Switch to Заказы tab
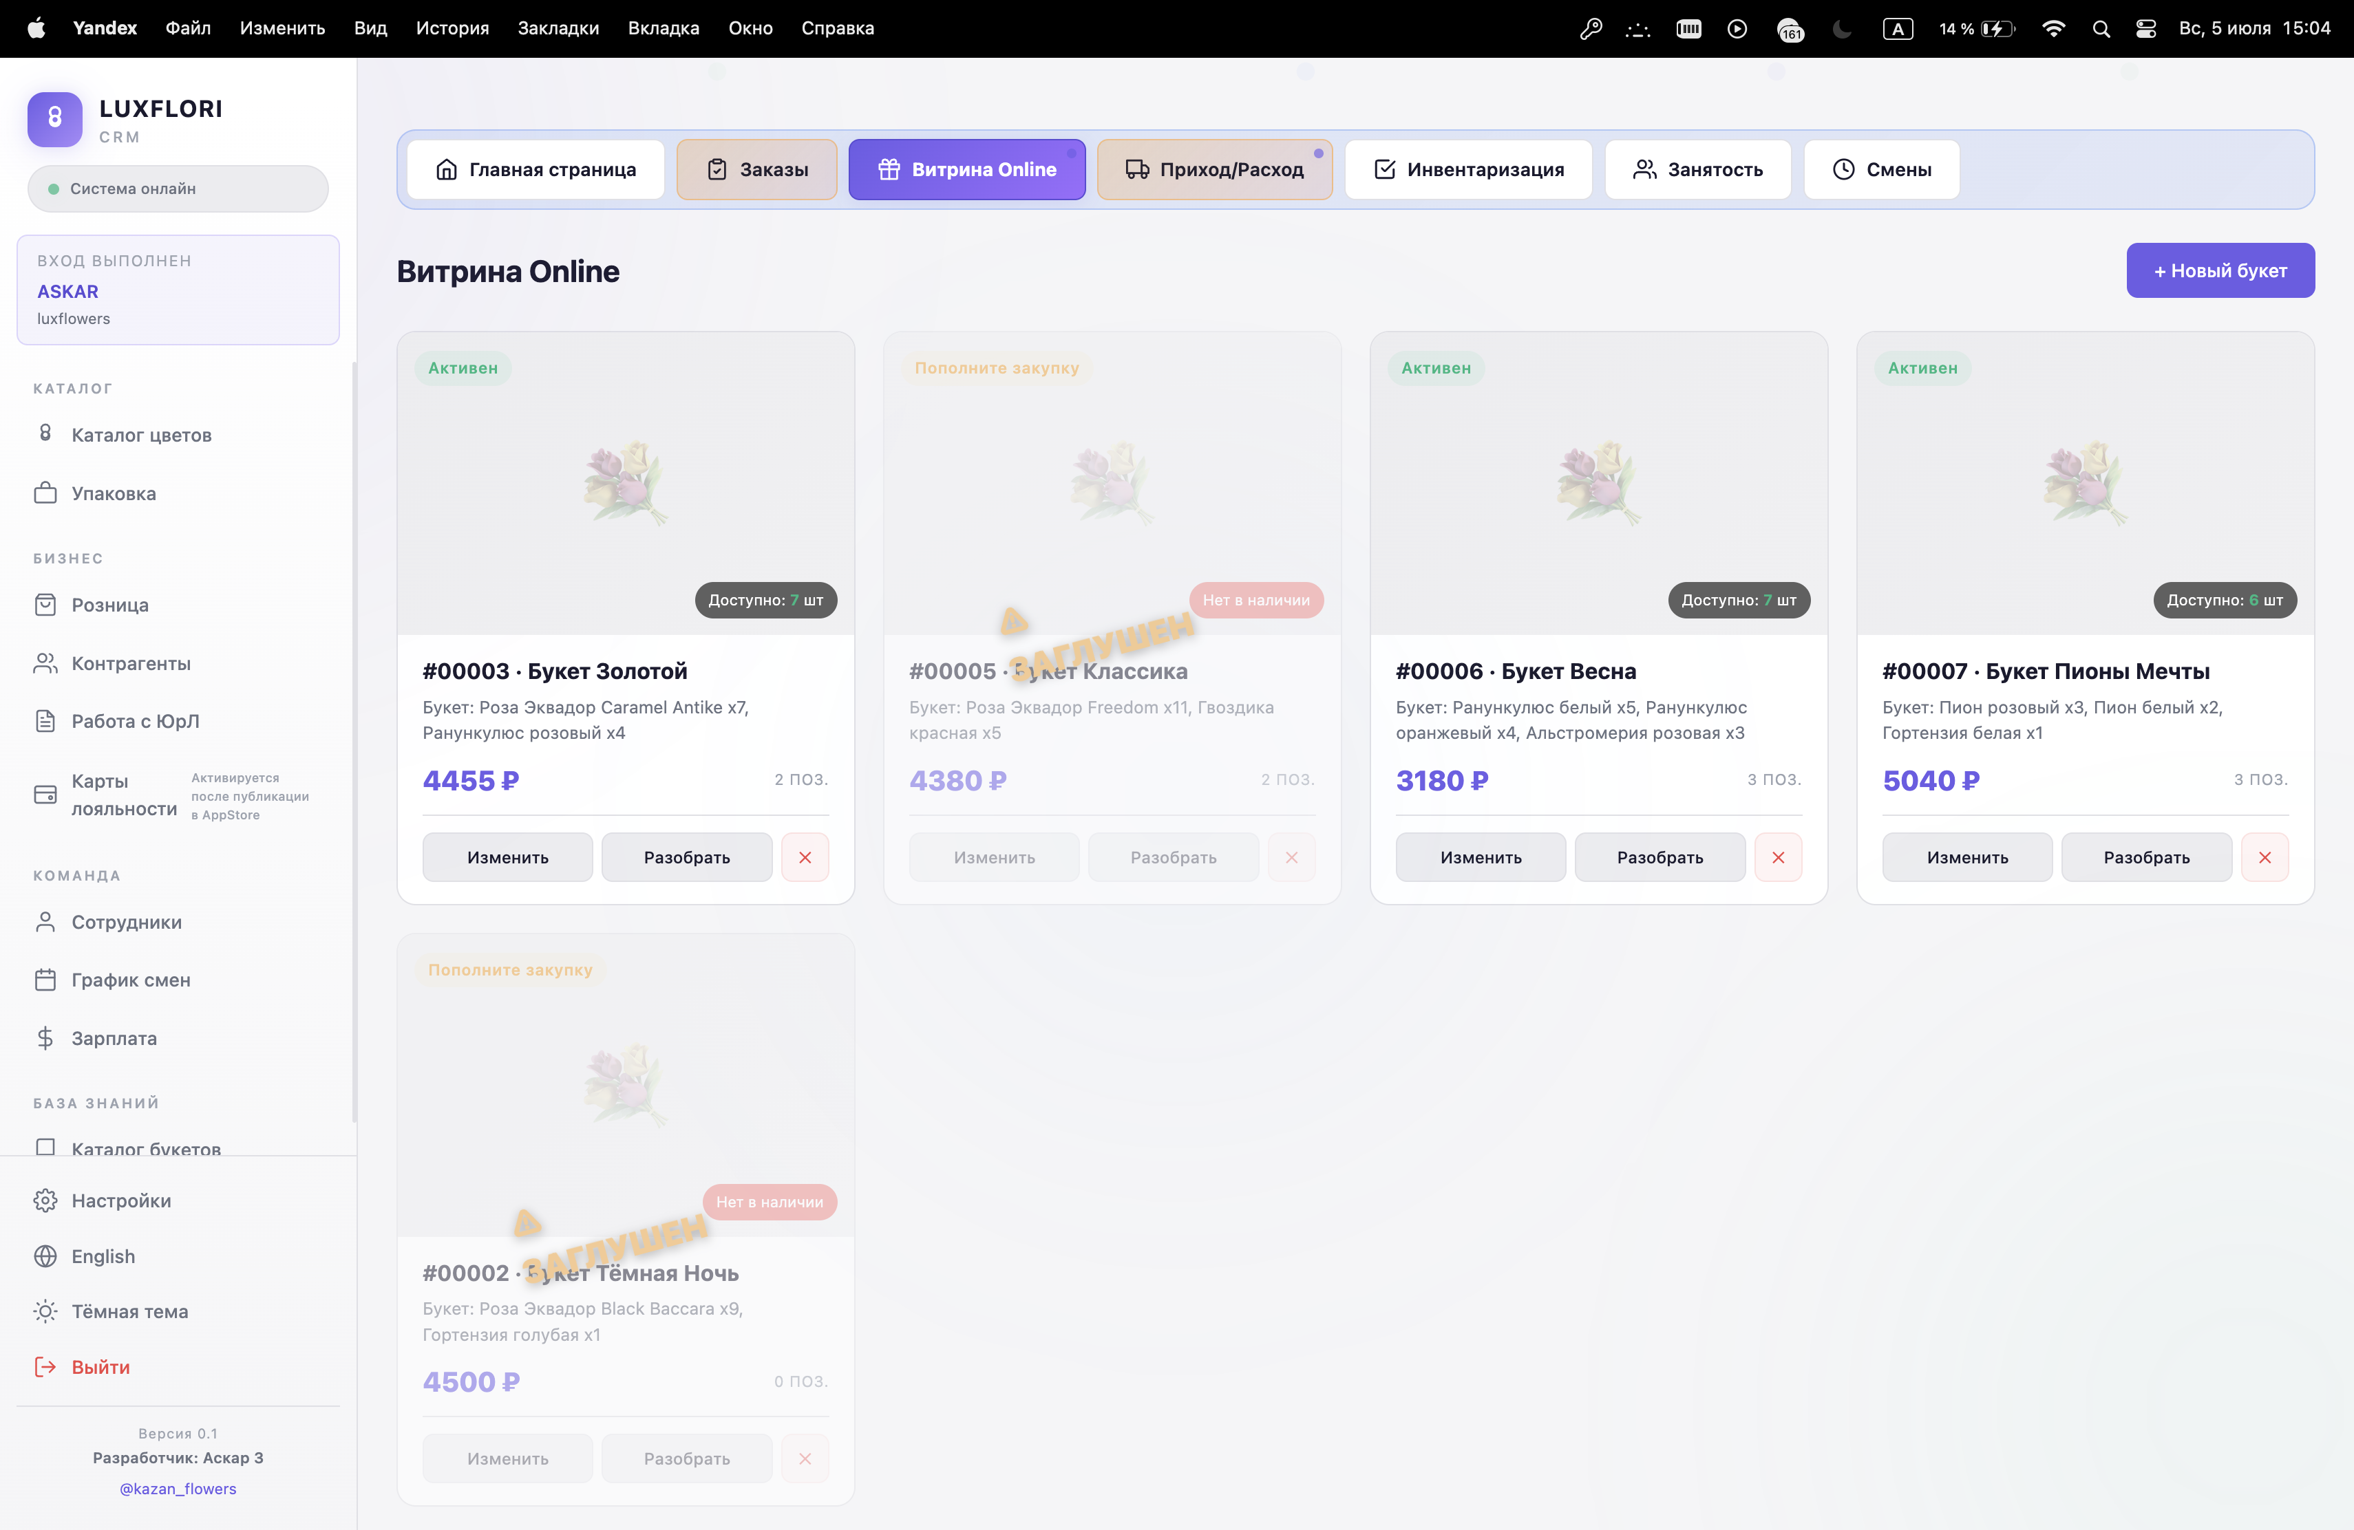This screenshot has width=2354, height=1530. 756,169
